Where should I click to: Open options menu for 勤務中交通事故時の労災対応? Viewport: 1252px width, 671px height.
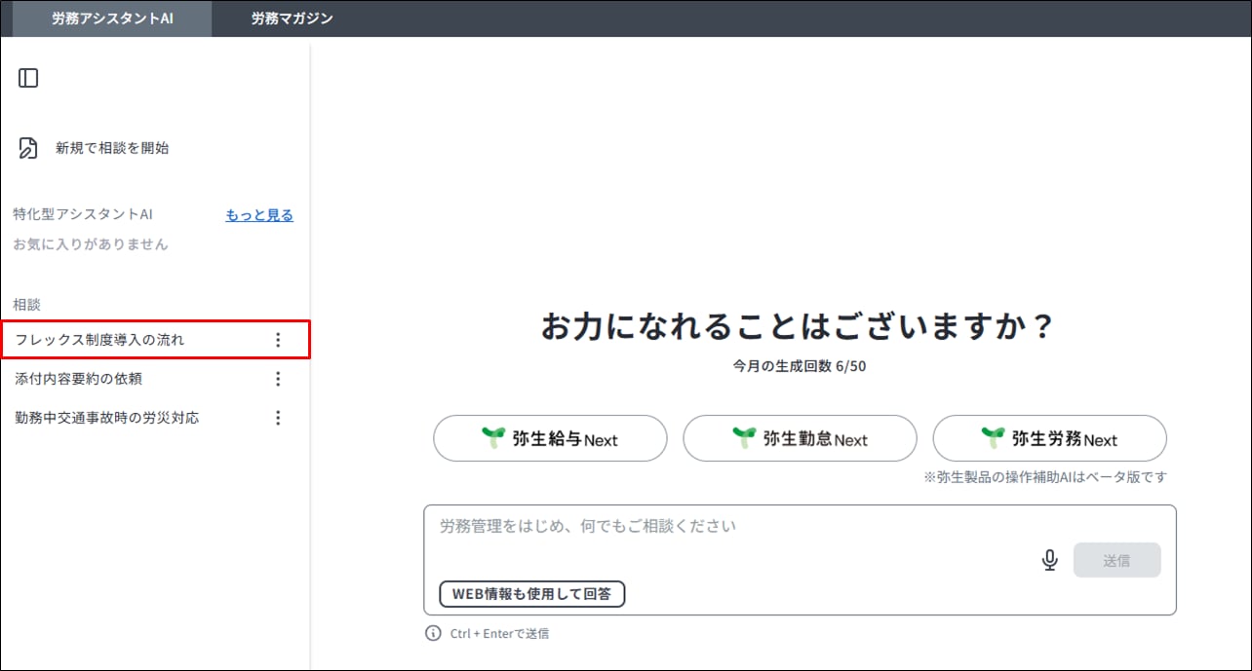click(278, 418)
